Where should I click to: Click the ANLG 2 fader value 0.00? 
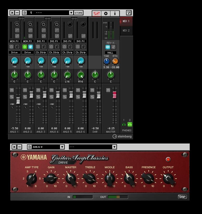click(28, 128)
